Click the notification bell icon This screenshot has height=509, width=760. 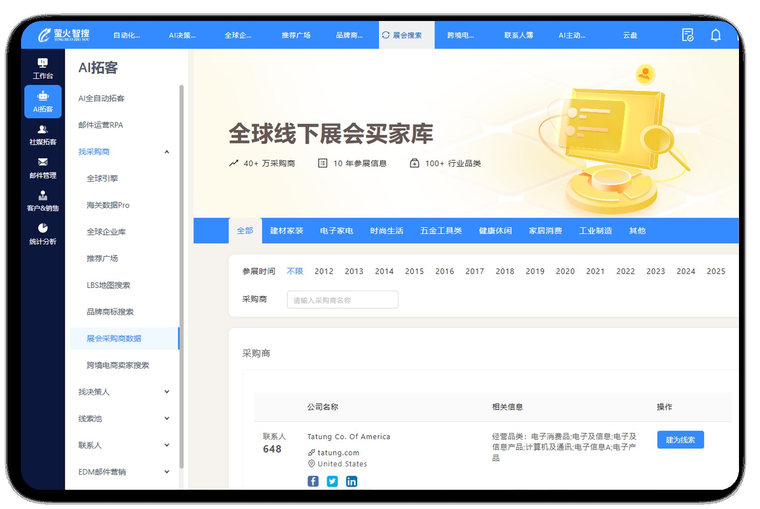715,35
